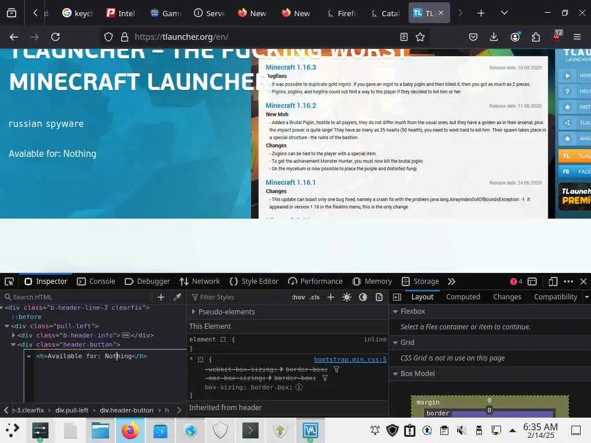Select an iframe target icon in devtools
This screenshot has width=591, height=443.
click(532, 281)
